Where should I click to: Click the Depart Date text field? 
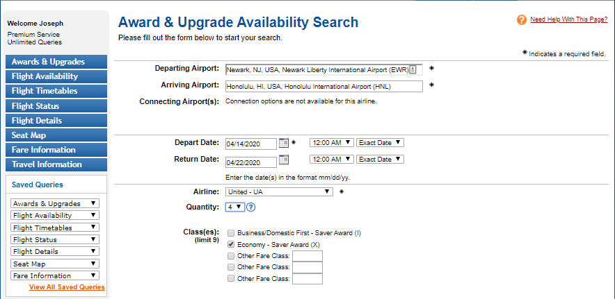tap(251, 144)
